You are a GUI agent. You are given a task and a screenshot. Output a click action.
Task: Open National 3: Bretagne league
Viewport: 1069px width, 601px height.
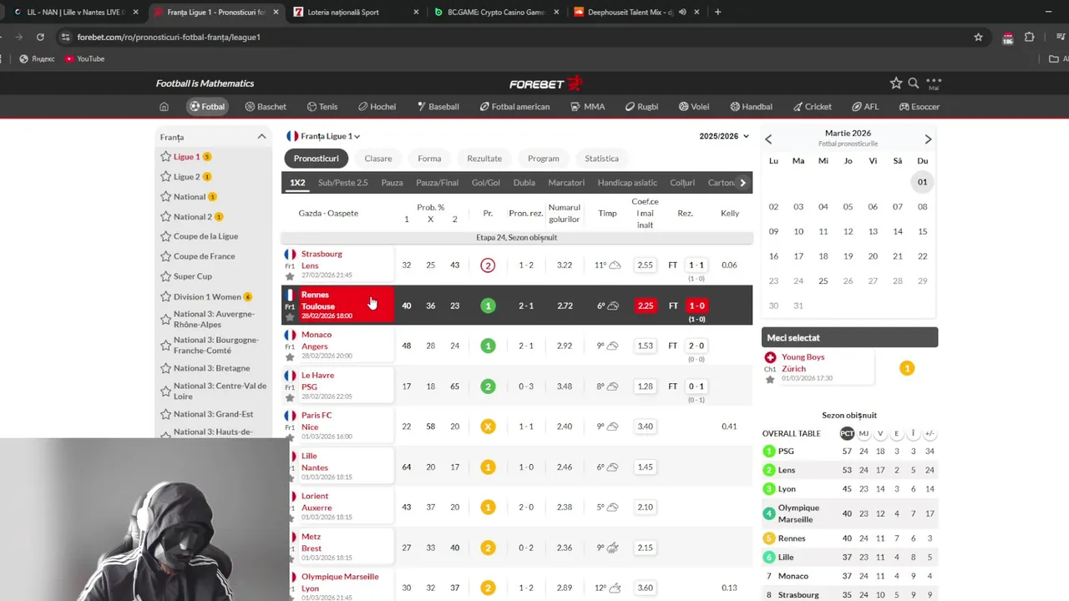coord(213,368)
